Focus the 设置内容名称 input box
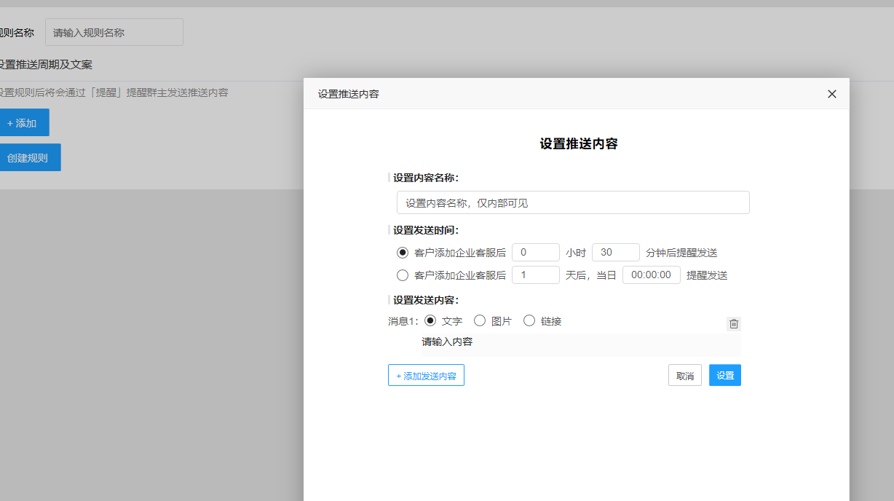 click(x=573, y=203)
